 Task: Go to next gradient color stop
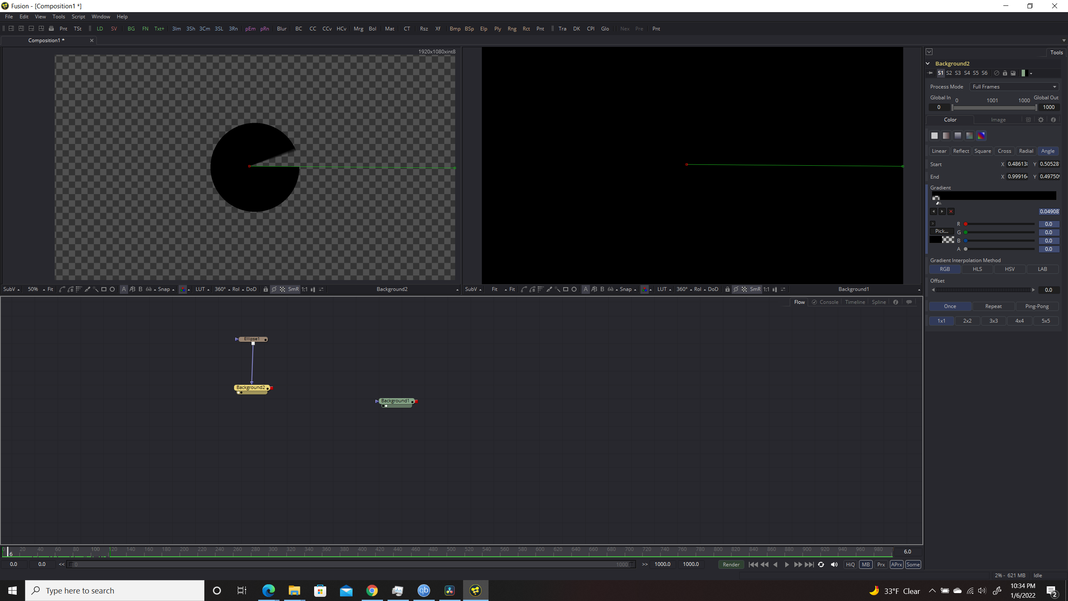(x=942, y=212)
